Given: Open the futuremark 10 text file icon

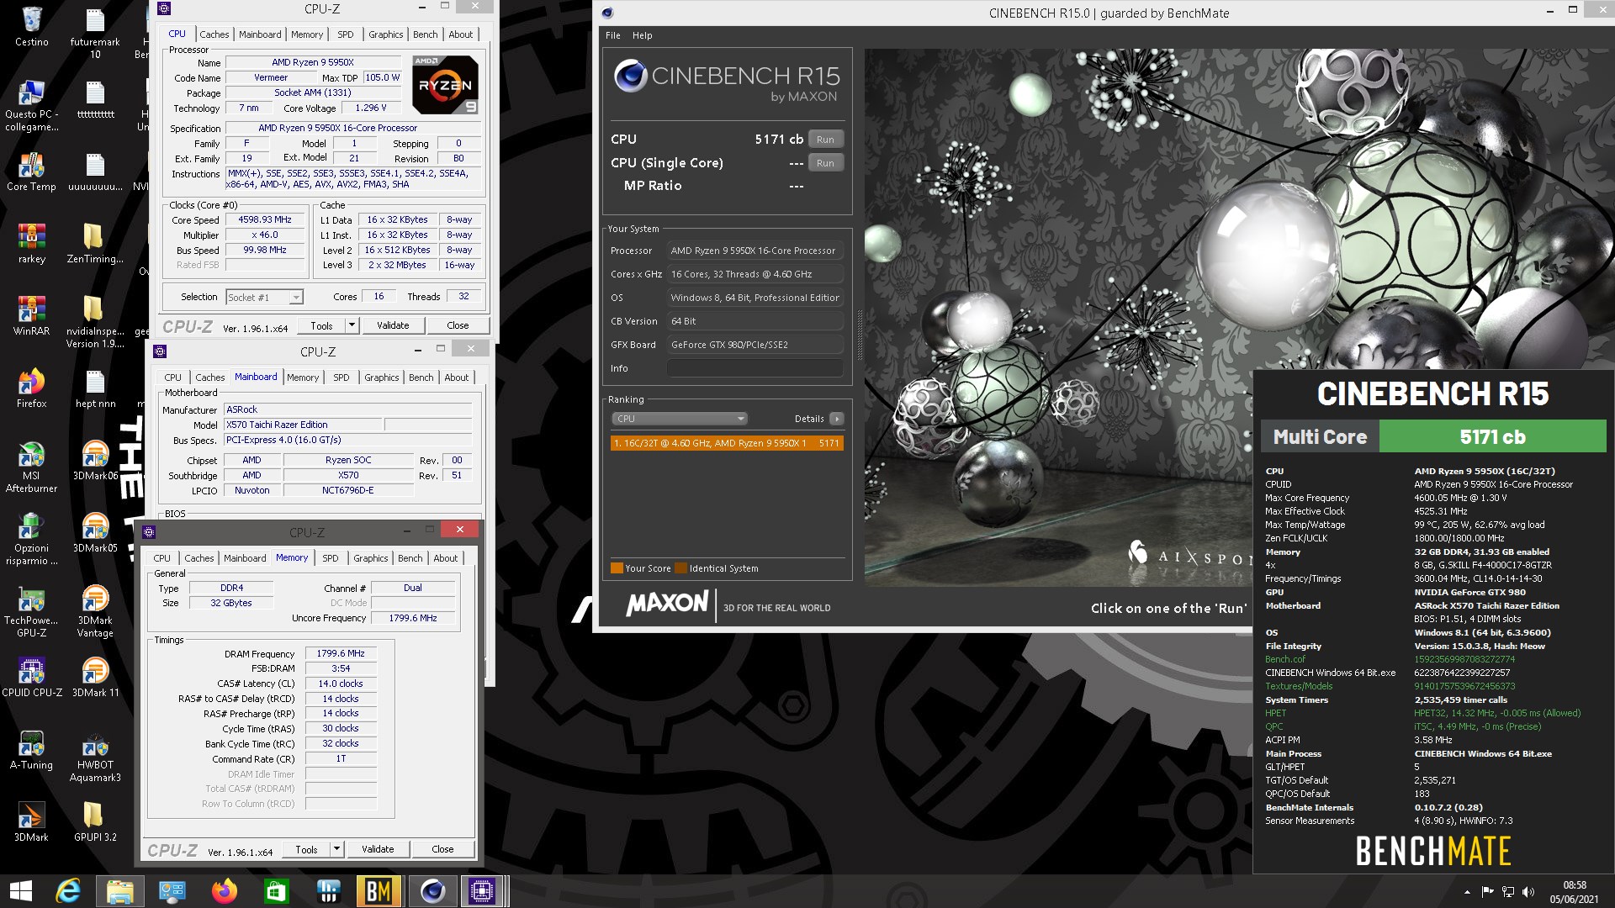Looking at the screenshot, I should click(x=95, y=34).
